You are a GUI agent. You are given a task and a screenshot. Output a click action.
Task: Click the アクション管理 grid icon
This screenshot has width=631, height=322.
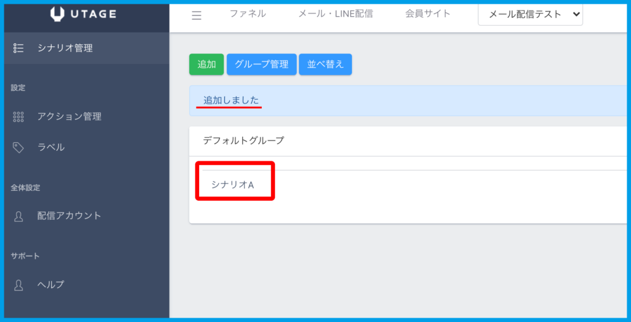tap(18, 116)
